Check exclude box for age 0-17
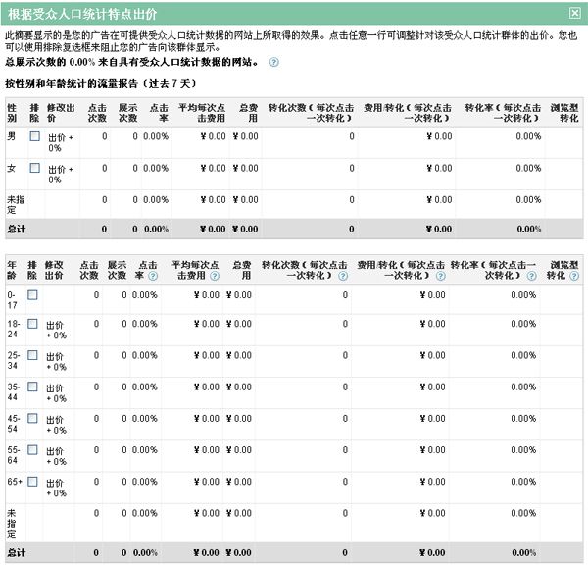Image resolution: width=588 pixels, height=567 pixels. point(32,294)
